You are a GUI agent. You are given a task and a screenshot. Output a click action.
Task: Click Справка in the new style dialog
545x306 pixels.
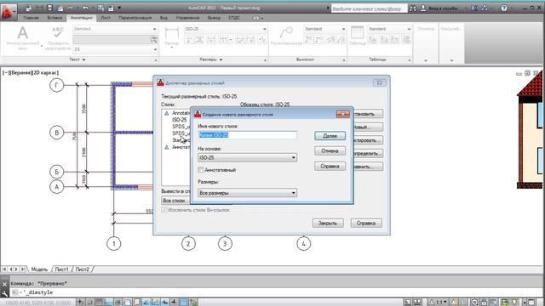(330, 167)
